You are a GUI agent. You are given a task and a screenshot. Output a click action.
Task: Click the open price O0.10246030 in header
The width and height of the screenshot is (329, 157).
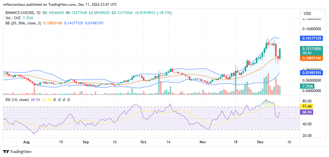pos(54,13)
